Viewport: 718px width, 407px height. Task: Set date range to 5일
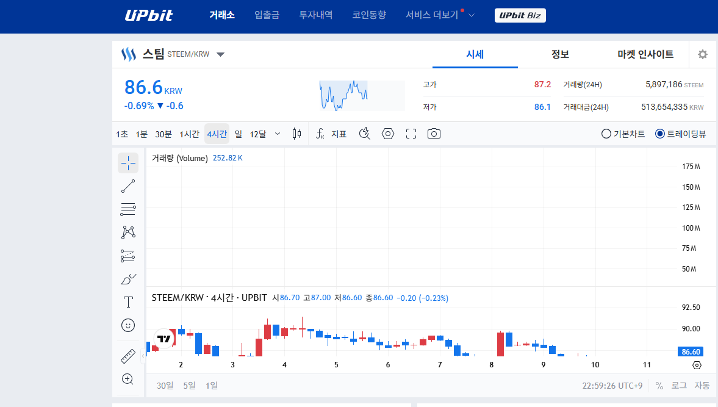(189, 386)
